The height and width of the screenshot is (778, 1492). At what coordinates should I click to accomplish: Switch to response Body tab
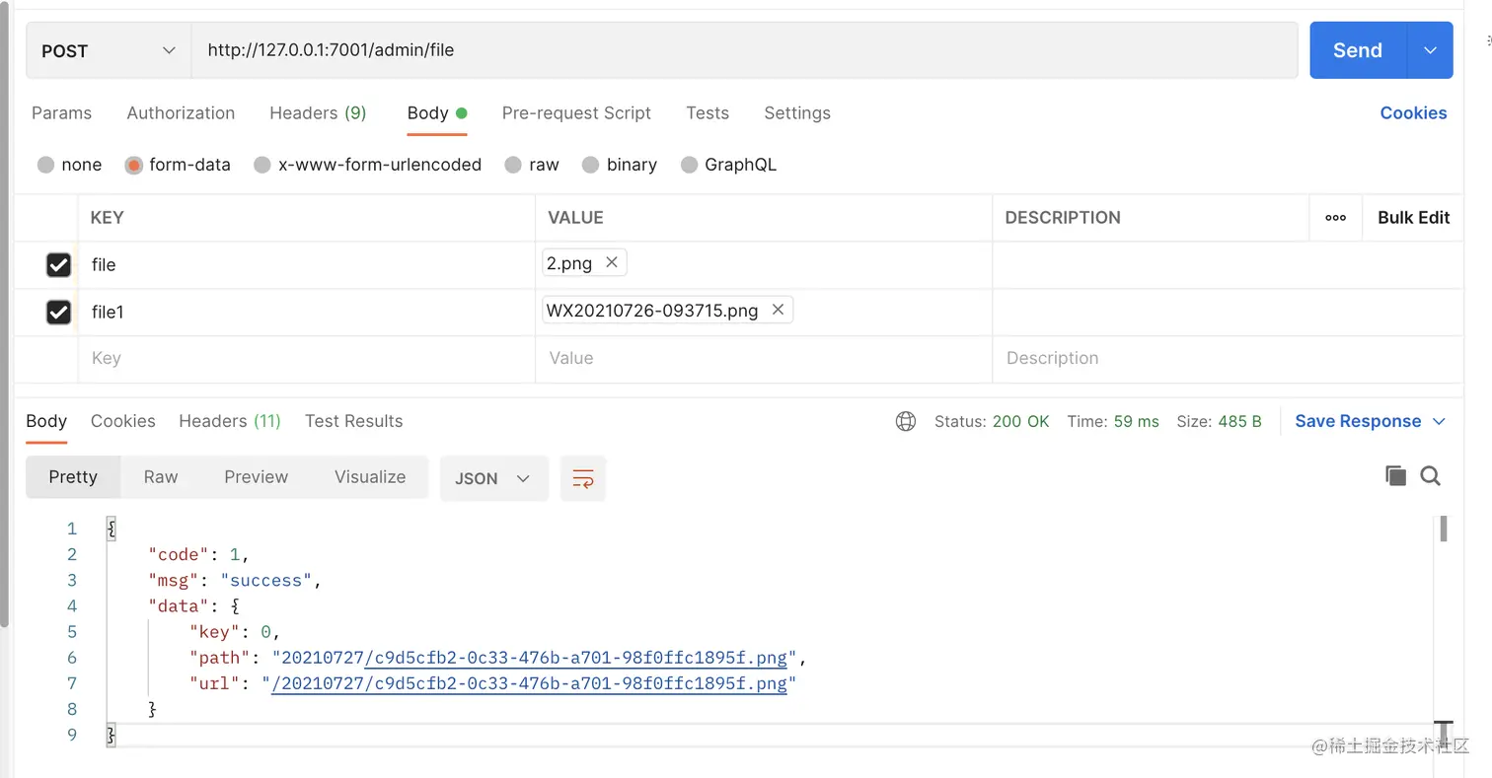46,421
